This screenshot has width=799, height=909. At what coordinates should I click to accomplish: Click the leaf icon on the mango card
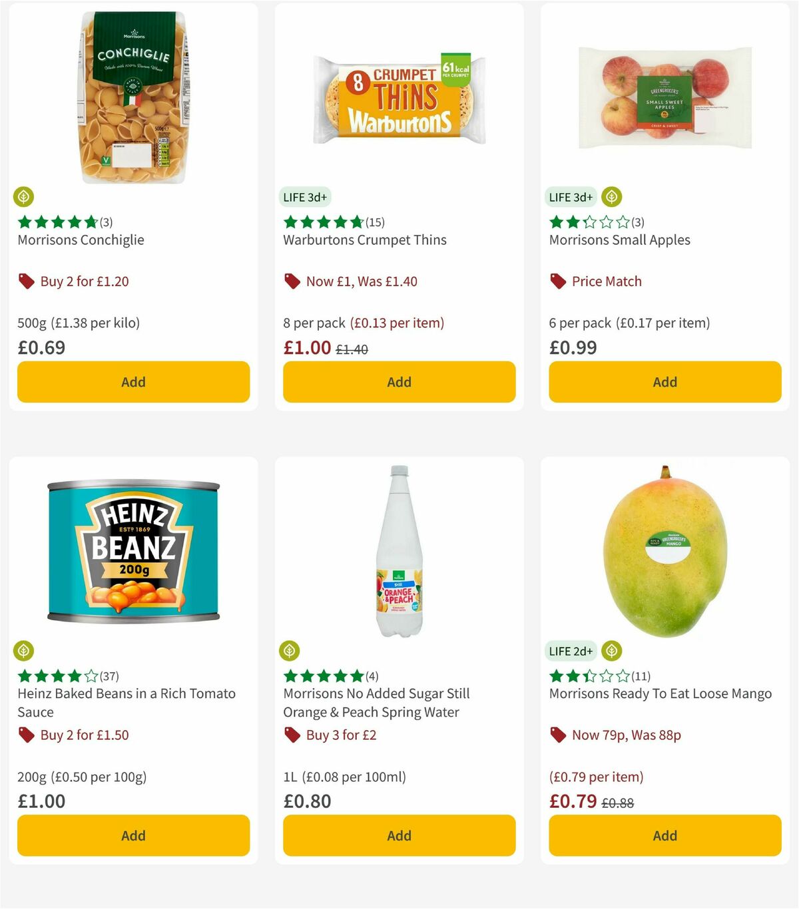611,651
